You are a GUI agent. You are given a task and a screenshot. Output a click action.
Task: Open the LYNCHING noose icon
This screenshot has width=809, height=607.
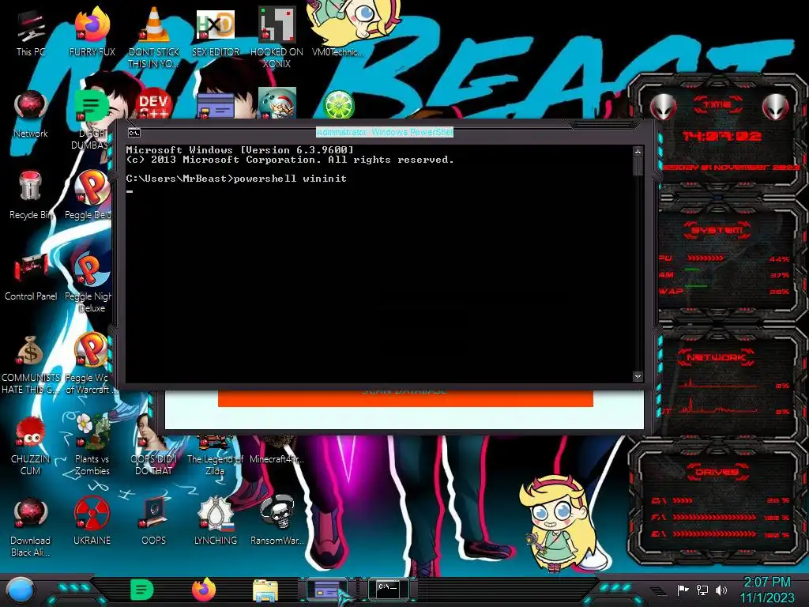[216, 522]
